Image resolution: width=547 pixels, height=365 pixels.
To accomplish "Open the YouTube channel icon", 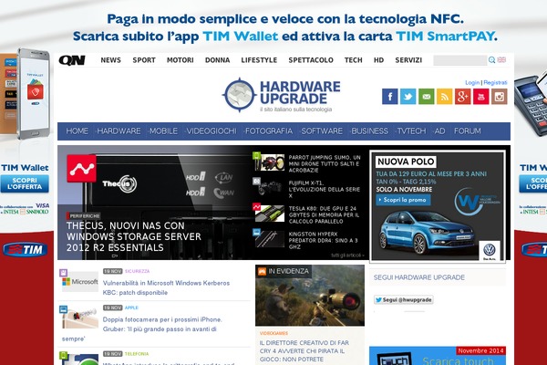I will pyautogui.click(x=480, y=97).
